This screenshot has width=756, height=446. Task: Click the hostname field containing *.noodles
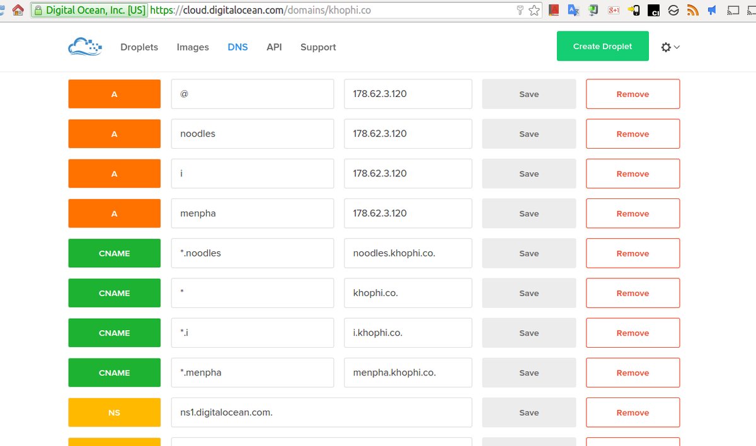click(252, 253)
